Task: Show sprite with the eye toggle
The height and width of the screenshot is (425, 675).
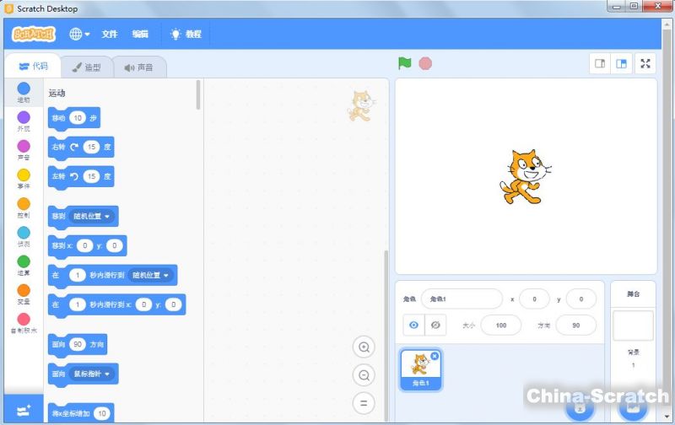Action: click(414, 325)
